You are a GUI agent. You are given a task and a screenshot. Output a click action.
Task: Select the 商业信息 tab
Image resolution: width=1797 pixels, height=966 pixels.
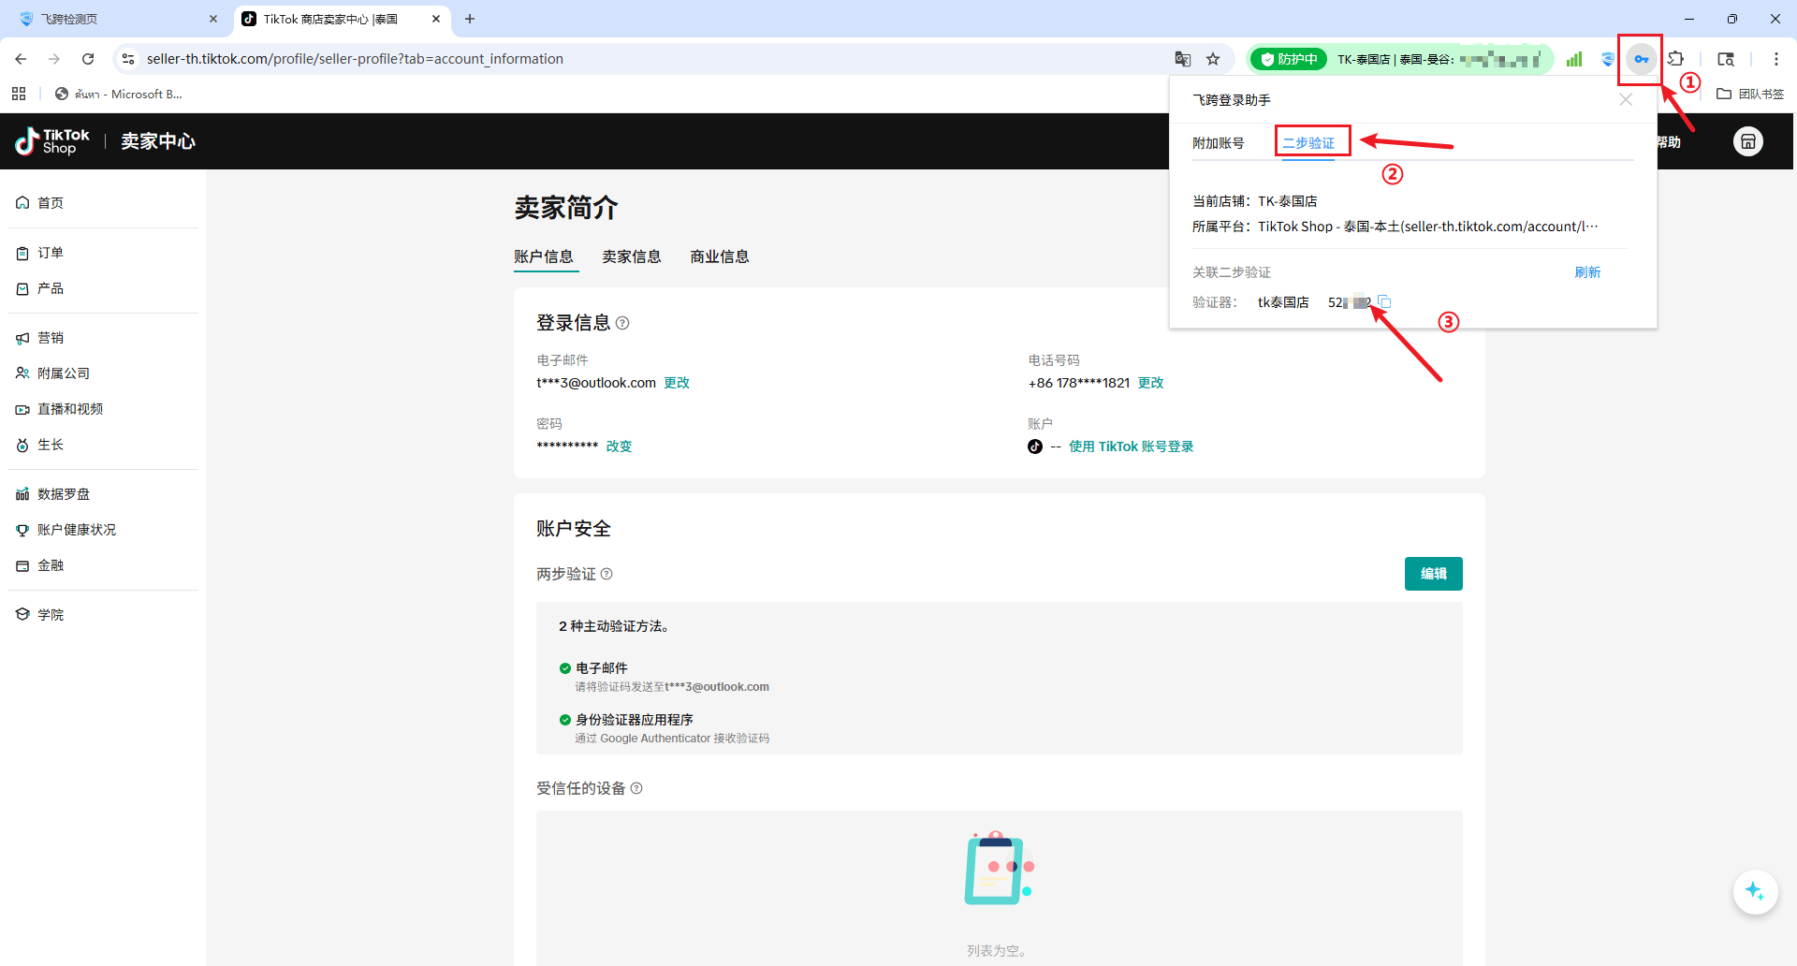click(719, 256)
